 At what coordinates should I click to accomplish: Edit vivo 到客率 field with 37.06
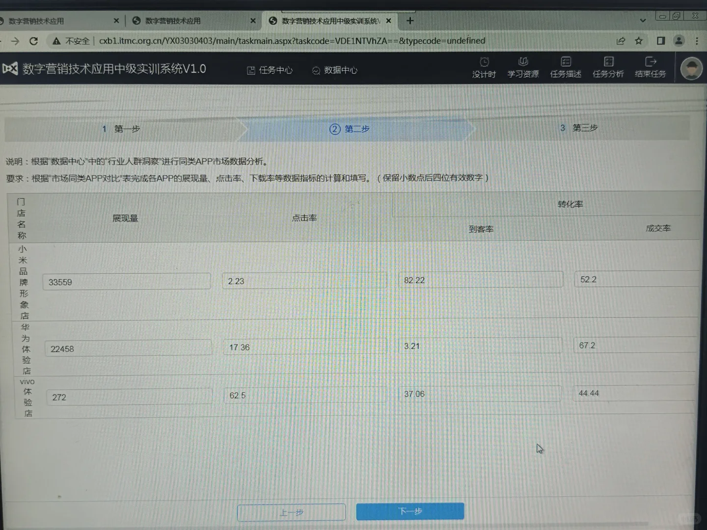tap(480, 394)
